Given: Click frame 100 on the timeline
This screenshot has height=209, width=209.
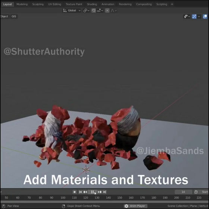Looking at the screenshot, I should click(x=63, y=198).
